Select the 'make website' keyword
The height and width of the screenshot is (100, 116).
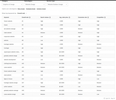(x=8, y=33)
